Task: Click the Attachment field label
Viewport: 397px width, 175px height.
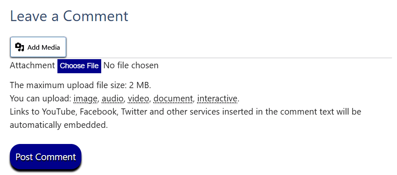Action: pyautogui.click(x=32, y=65)
